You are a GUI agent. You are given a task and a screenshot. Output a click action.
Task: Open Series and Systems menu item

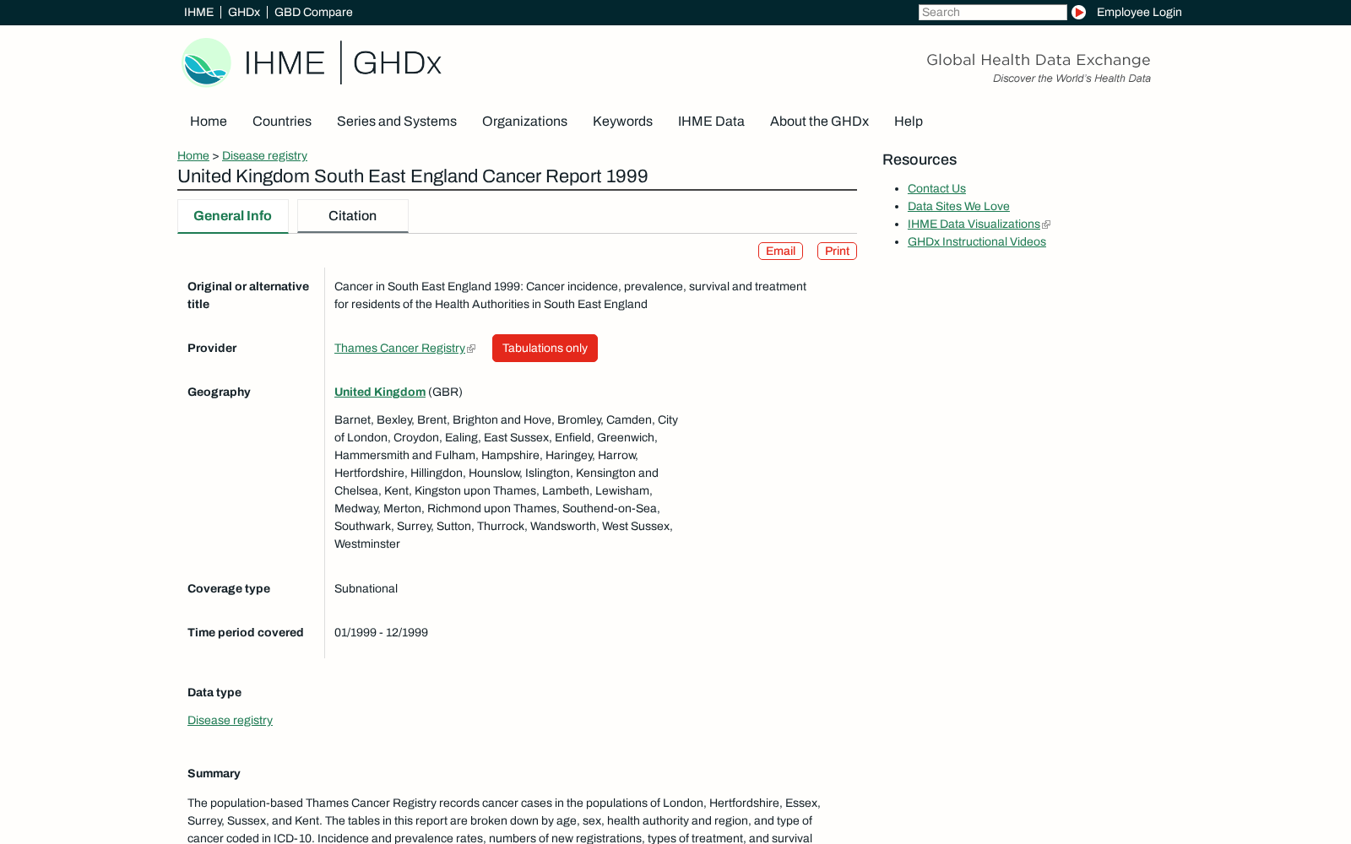click(x=397, y=122)
